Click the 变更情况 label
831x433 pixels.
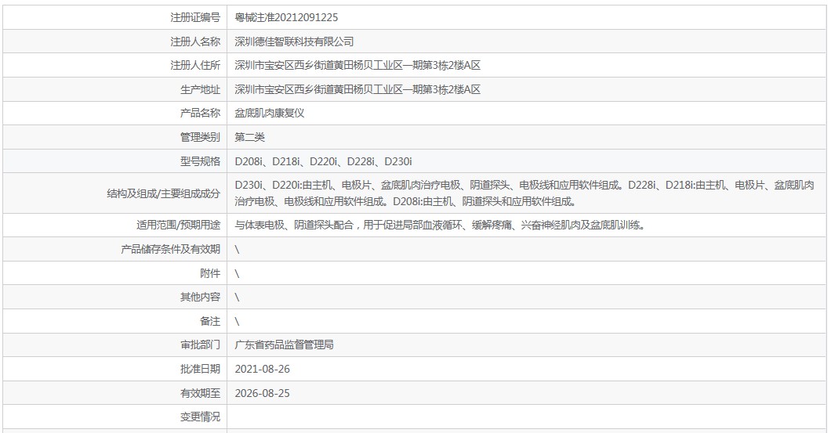click(200, 417)
